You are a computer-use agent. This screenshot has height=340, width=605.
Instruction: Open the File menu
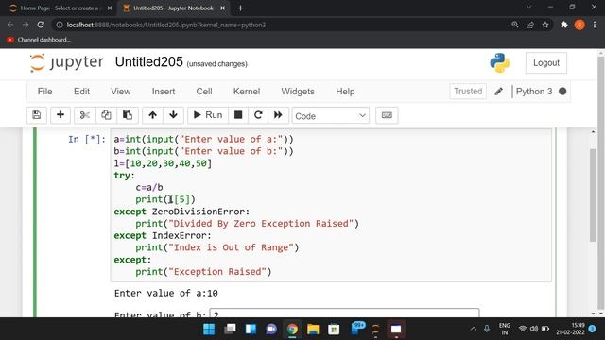pos(44,92)
